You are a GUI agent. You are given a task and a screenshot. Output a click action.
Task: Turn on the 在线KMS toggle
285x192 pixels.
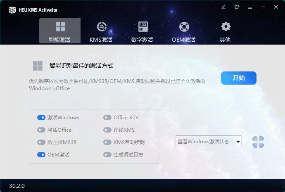pyautogui.click(x=107, y=130)
